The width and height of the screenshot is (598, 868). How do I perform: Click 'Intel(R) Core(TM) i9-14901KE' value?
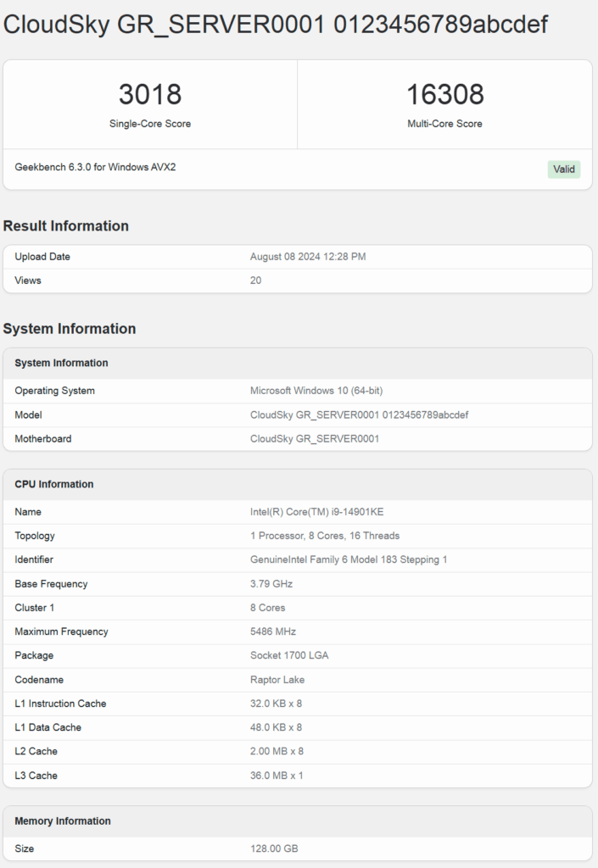coord(316,512)
